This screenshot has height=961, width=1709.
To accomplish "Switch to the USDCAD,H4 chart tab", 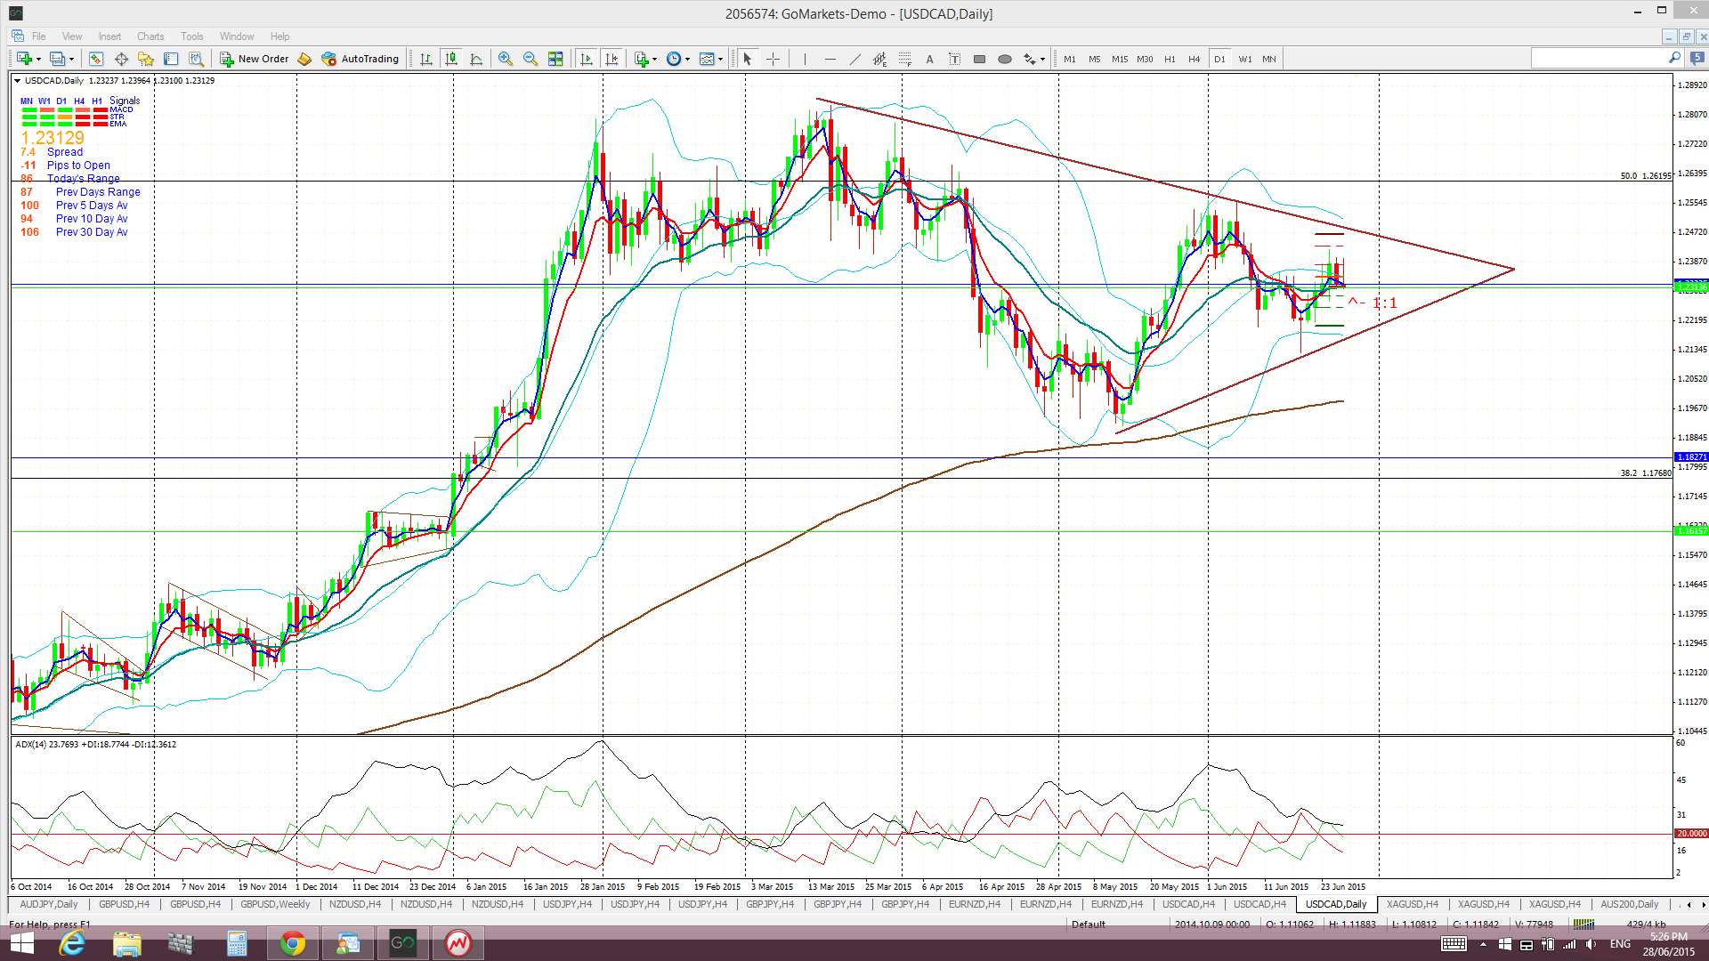I will (1187, 904).
